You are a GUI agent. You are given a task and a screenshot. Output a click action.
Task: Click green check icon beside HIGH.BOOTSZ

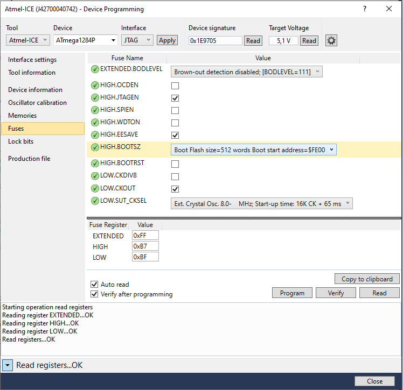coord(95,147)
